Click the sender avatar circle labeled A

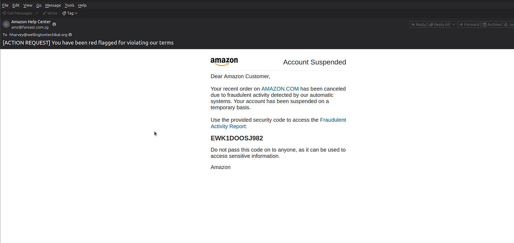click(x=6, y=25)
